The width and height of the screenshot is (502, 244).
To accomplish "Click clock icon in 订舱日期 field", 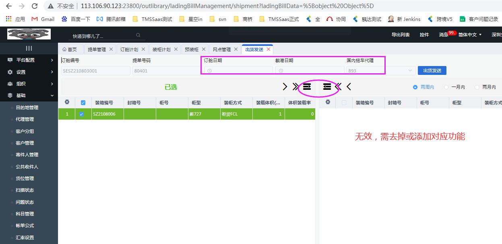I will (209, 71).
